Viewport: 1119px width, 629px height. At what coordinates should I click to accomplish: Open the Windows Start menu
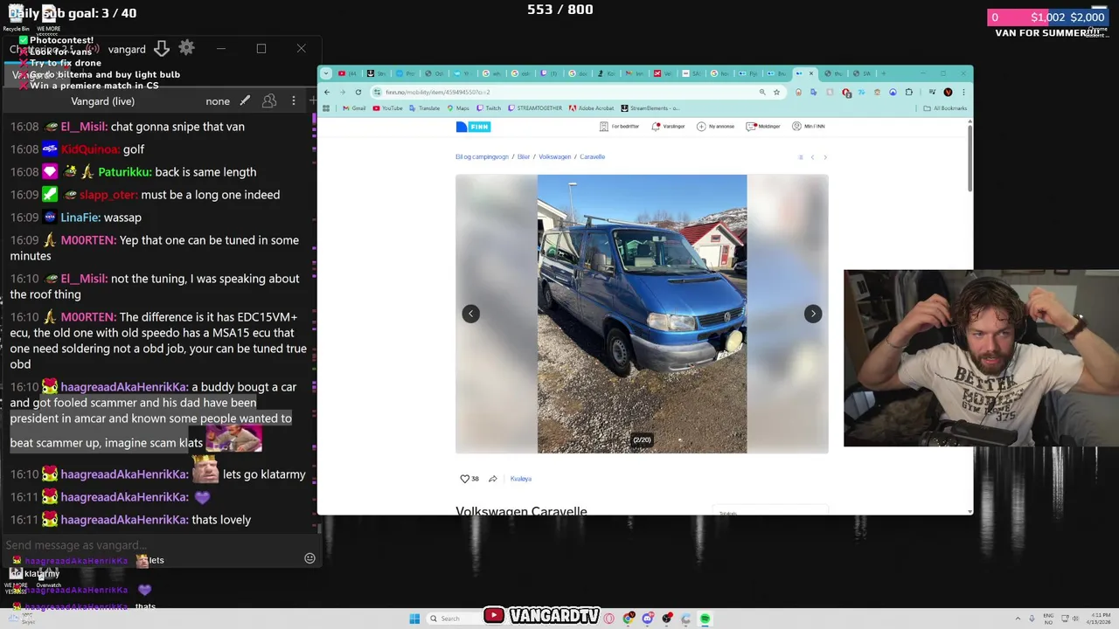click(414, 619)
